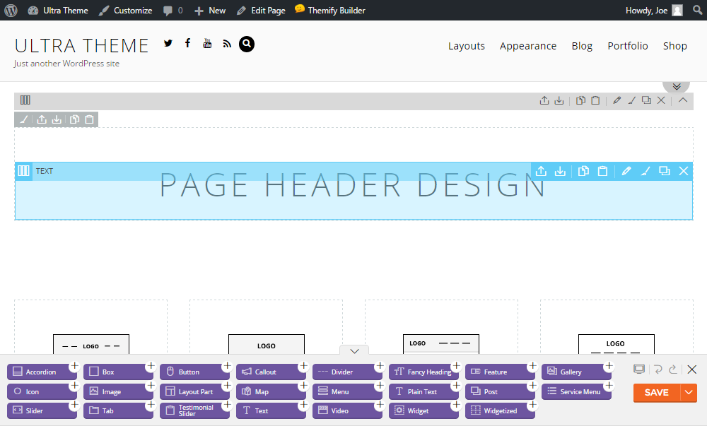
Task: Click the export icon in the gray row toolbar
Action: click(544, 100)
